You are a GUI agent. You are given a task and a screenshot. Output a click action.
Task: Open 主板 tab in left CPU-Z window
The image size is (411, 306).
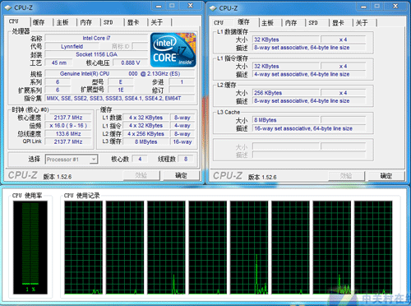coord(62,22)
